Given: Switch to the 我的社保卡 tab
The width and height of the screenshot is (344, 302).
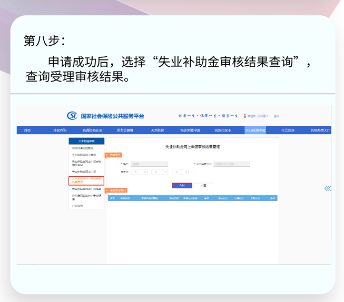Looking at the screenshot, I should pyautogui.click(x=223, y=130).
